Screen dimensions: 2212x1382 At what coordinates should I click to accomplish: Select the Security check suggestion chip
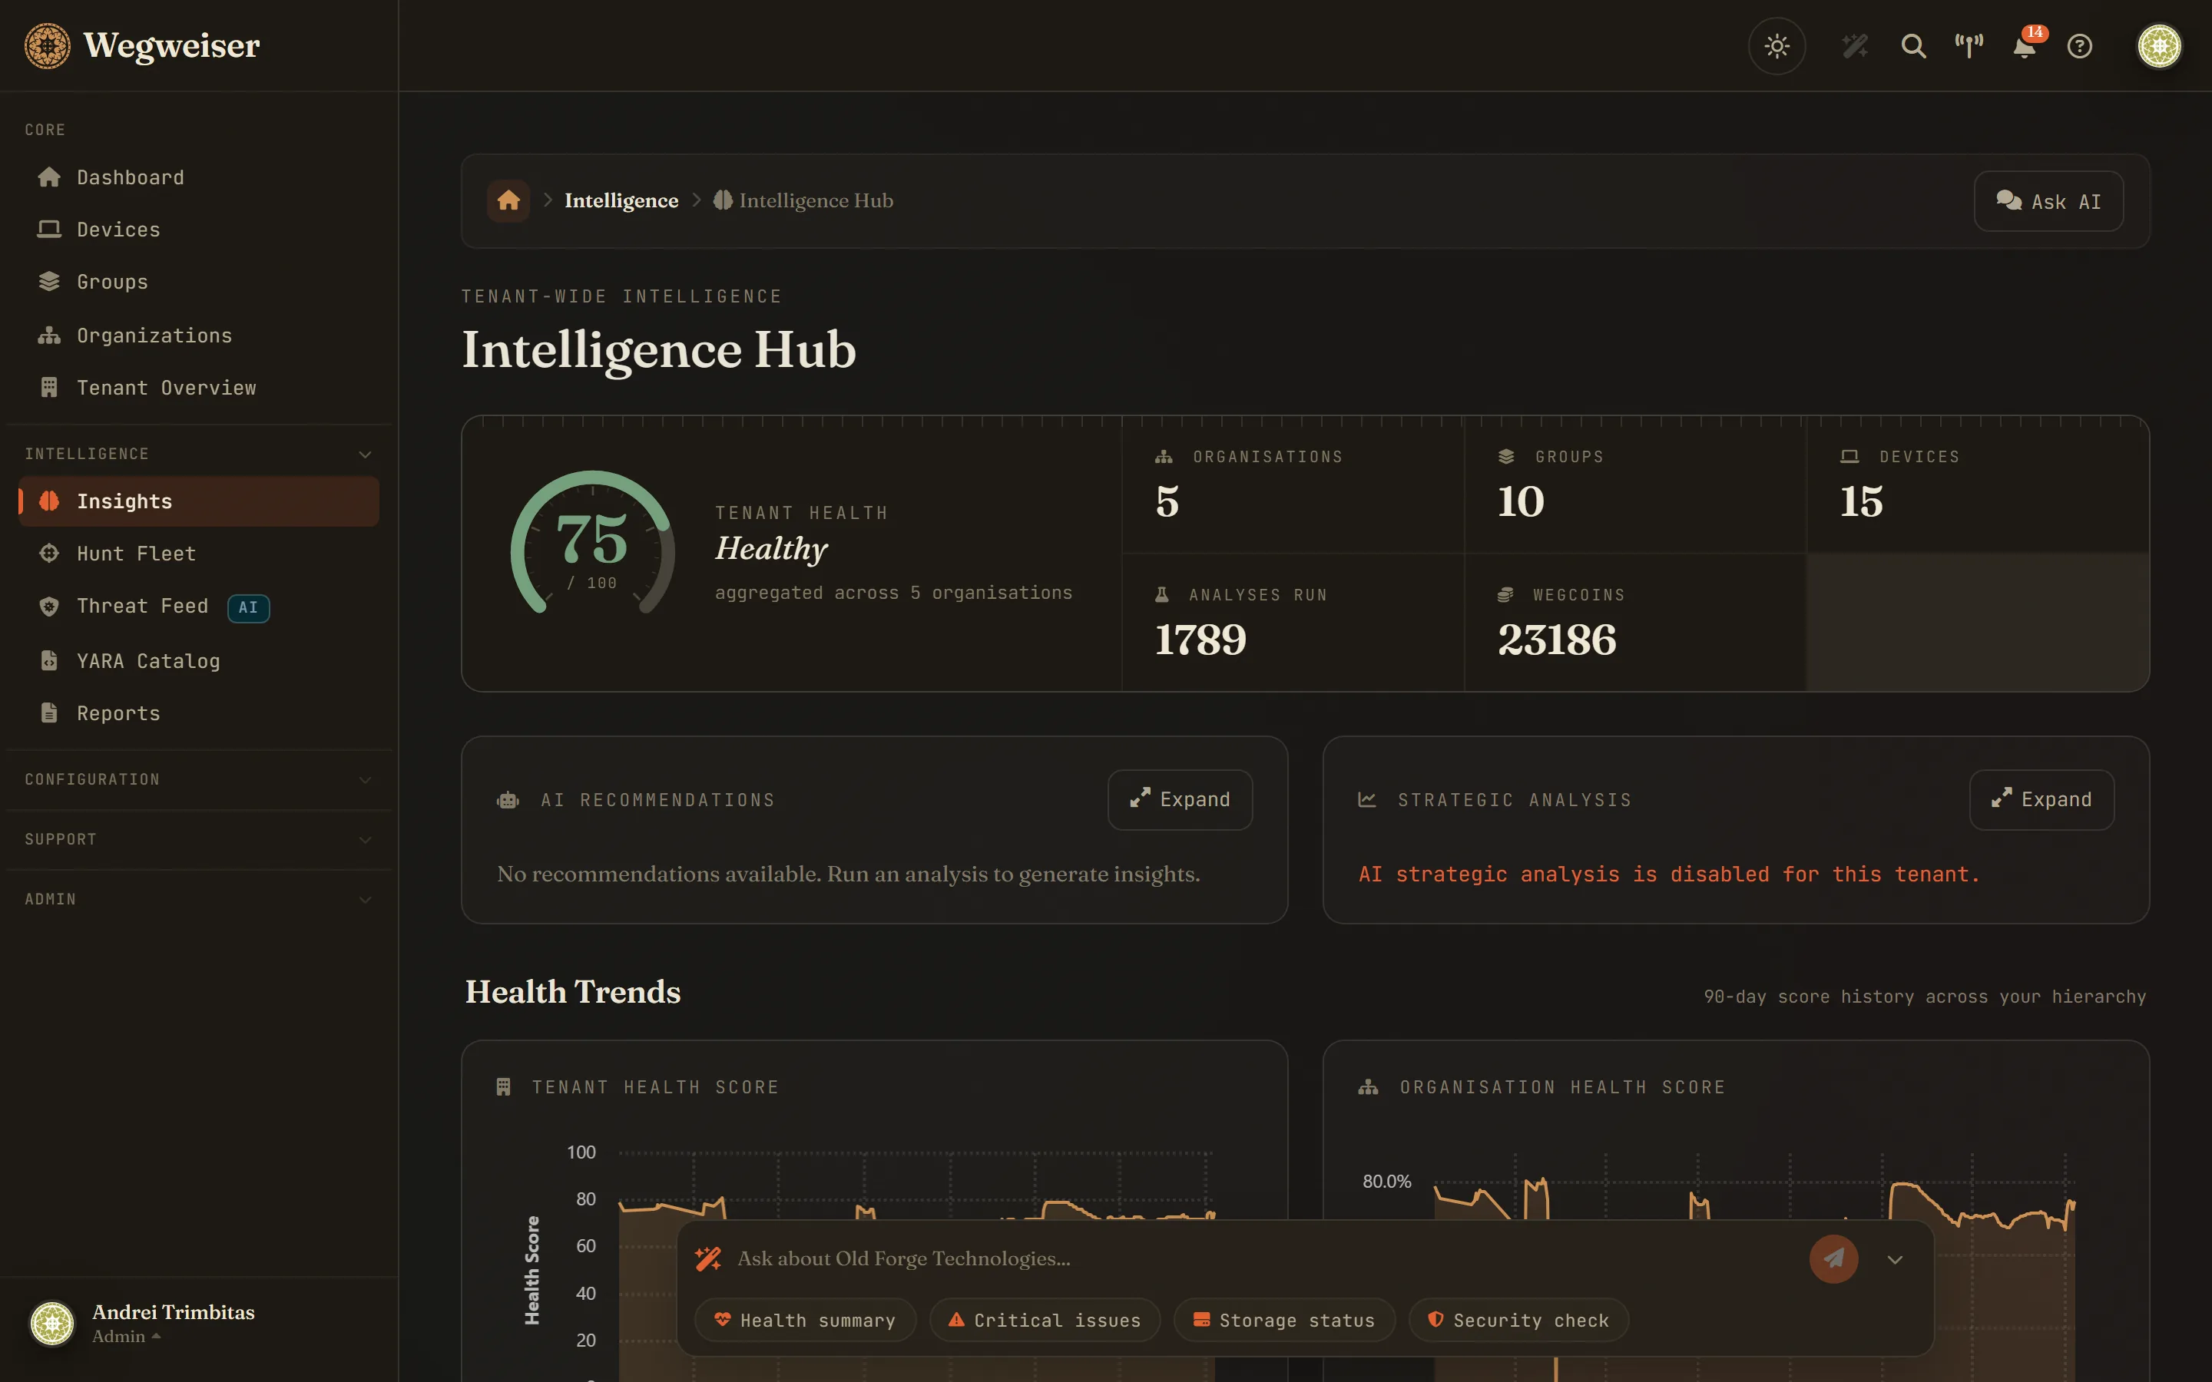[1518, 1321]
